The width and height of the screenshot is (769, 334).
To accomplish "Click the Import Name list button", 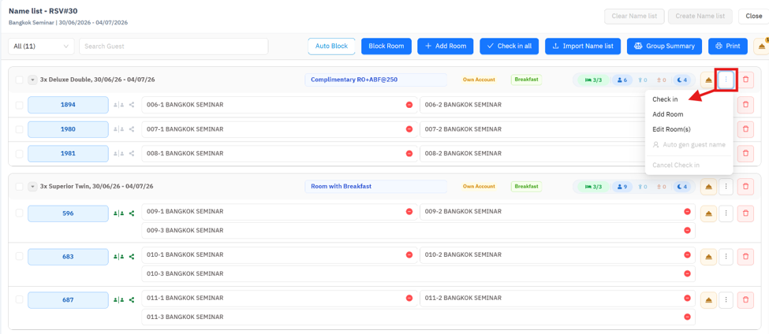I will click(583, 46).
